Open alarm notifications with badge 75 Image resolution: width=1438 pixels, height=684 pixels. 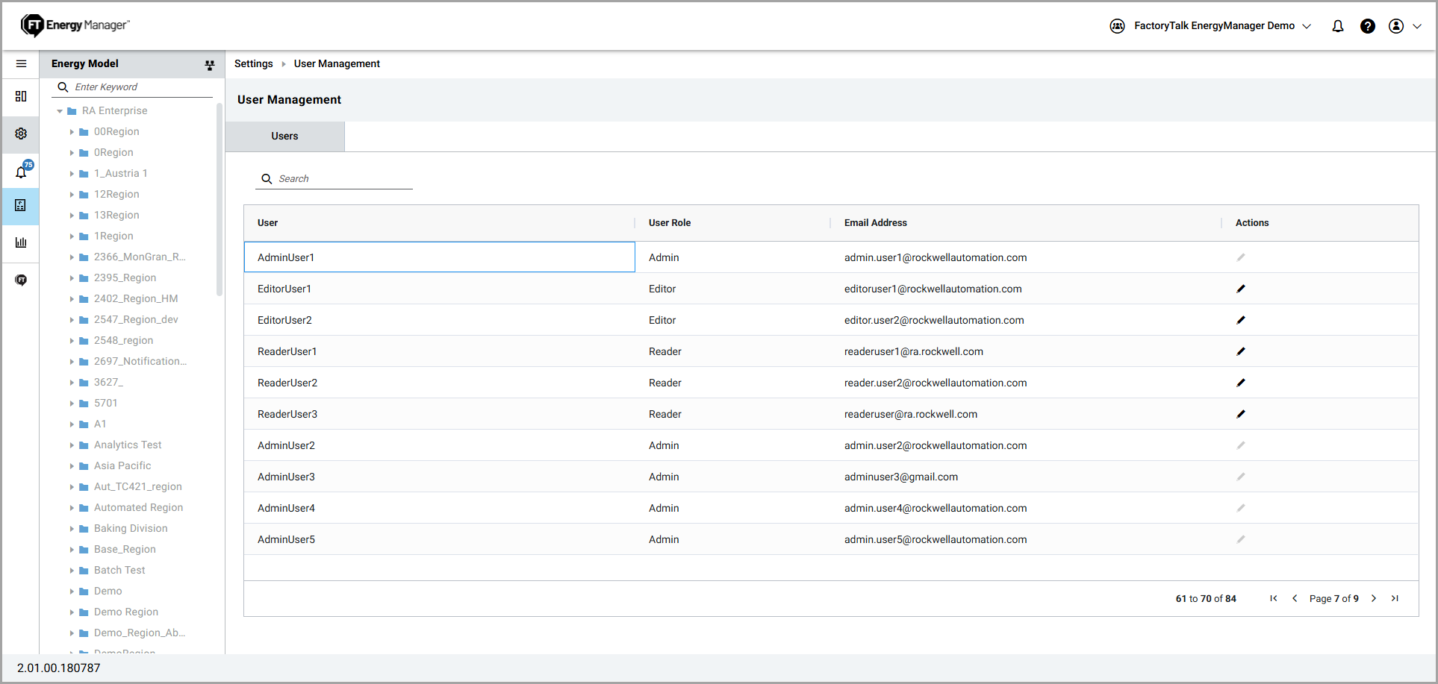tap(22, 172)
